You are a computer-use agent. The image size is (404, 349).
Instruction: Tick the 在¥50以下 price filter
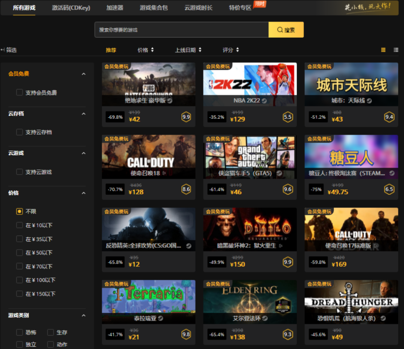(x=19, y=252)
